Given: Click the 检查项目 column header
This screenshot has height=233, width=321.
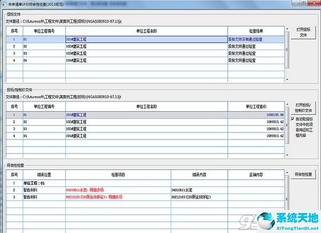Looking at the screenshot, I should tap(118, 175).
